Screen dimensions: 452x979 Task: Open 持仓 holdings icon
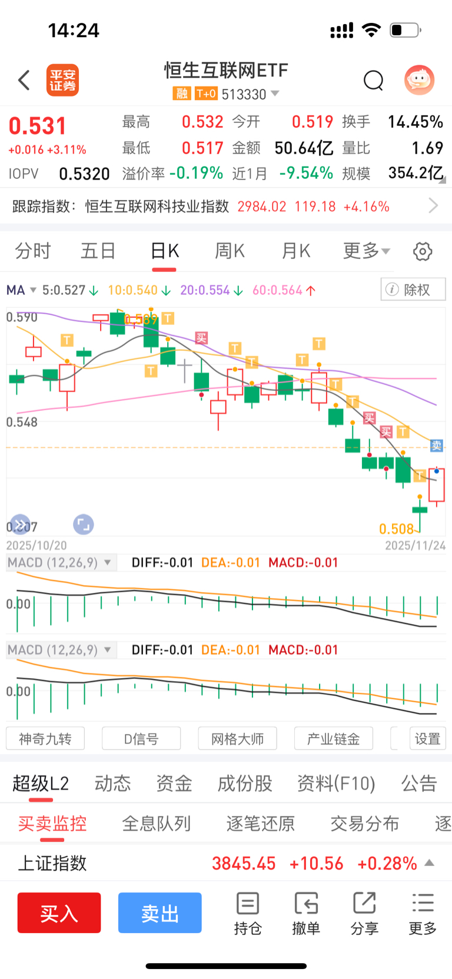(x=248, y=914)
